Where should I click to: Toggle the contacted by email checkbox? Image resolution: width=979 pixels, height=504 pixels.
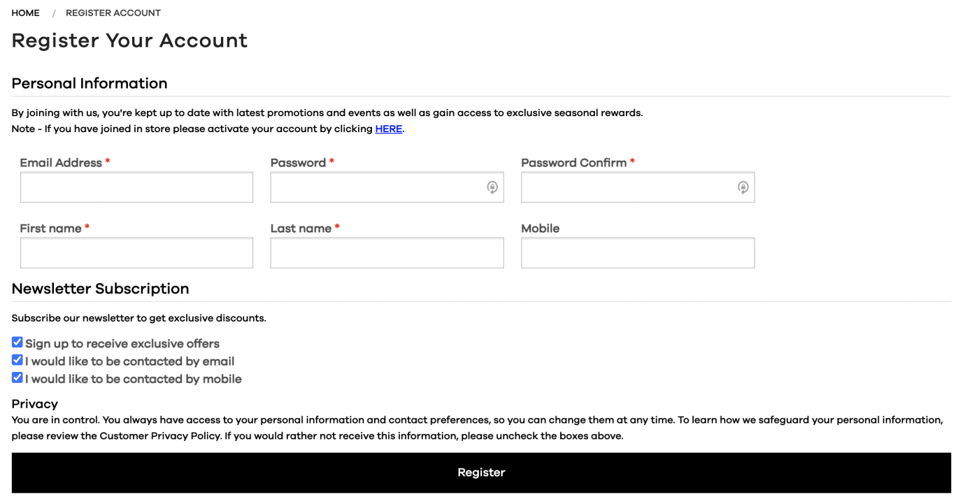point(17,360)
